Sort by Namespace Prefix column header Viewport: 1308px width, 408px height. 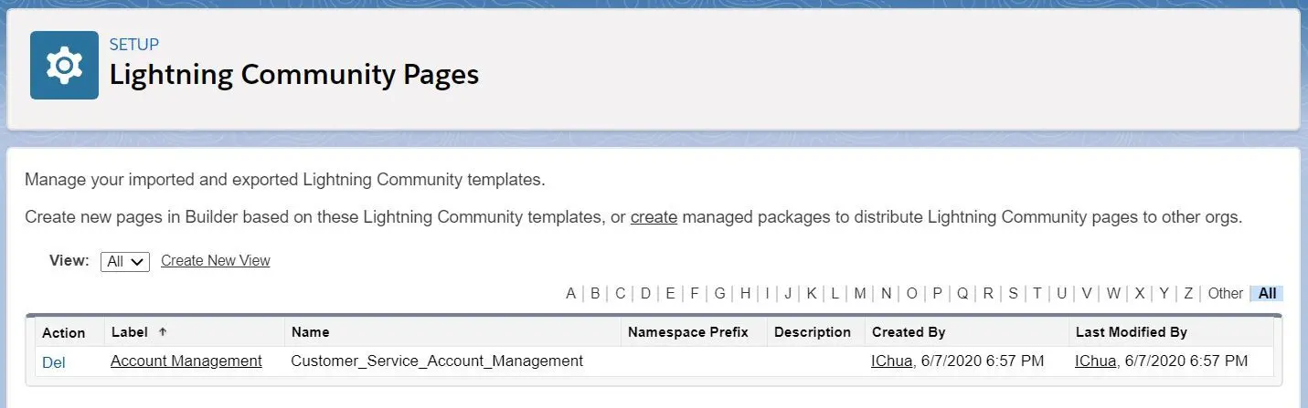688,332
